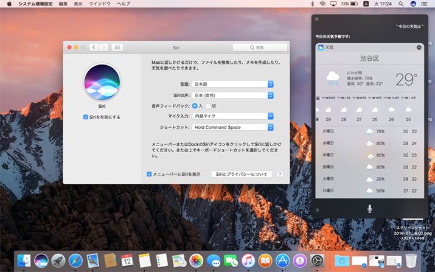Open AirPlay display menu icon
Image resolution: width=435 pixels, height=272 pixels.
333,4
